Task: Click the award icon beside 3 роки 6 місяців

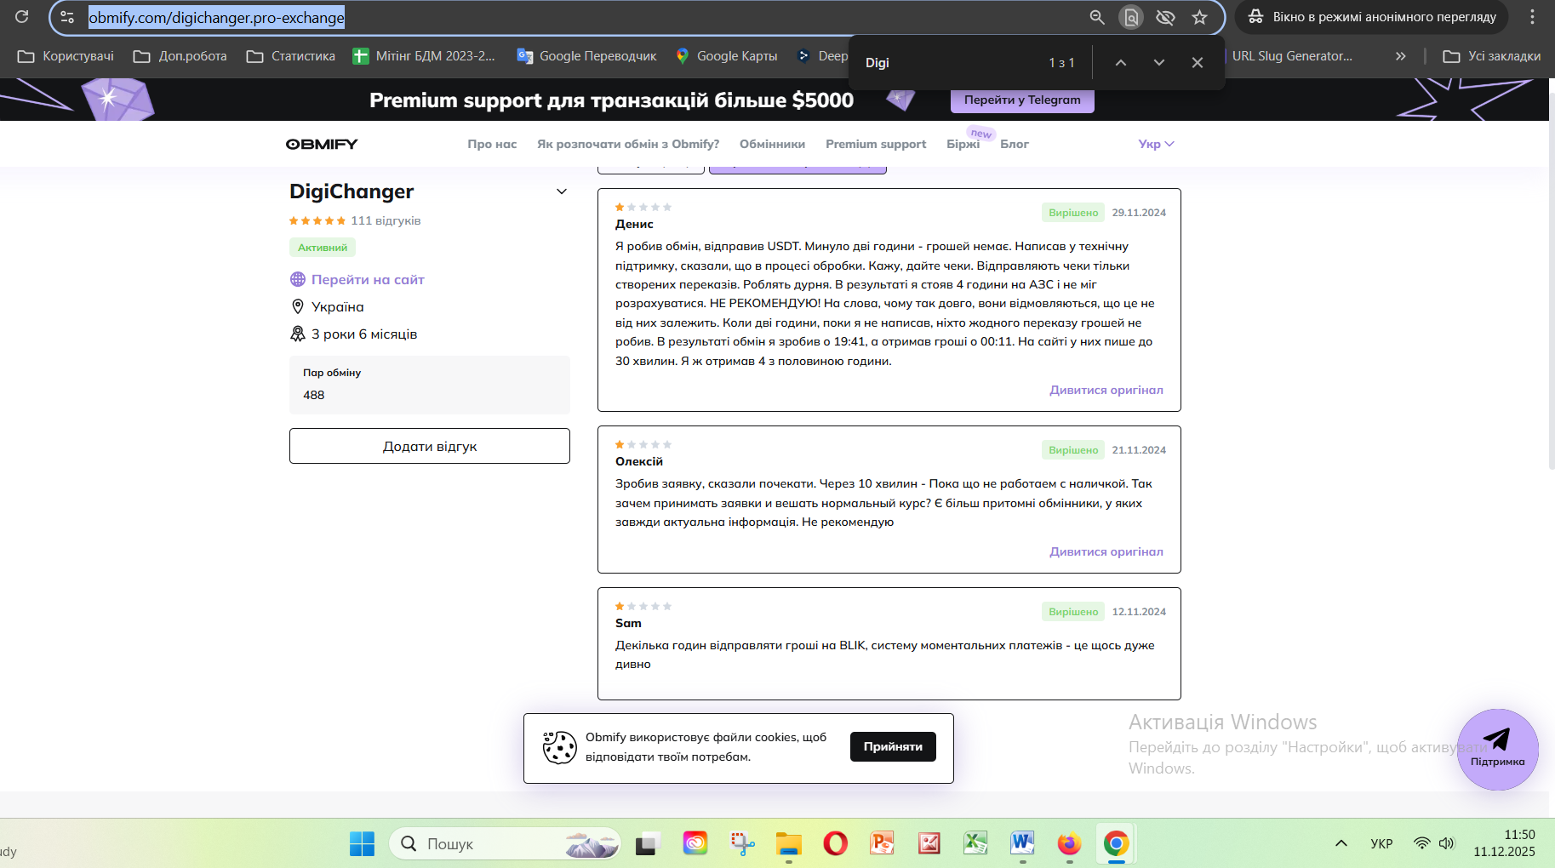Action: pyautogui.click(x=298, y=334)
